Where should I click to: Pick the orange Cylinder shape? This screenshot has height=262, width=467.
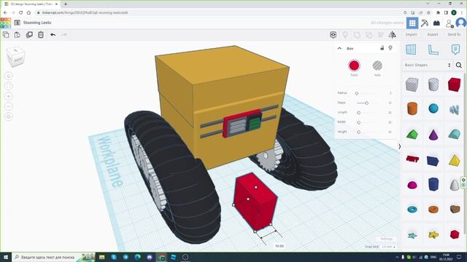(412, 108)
